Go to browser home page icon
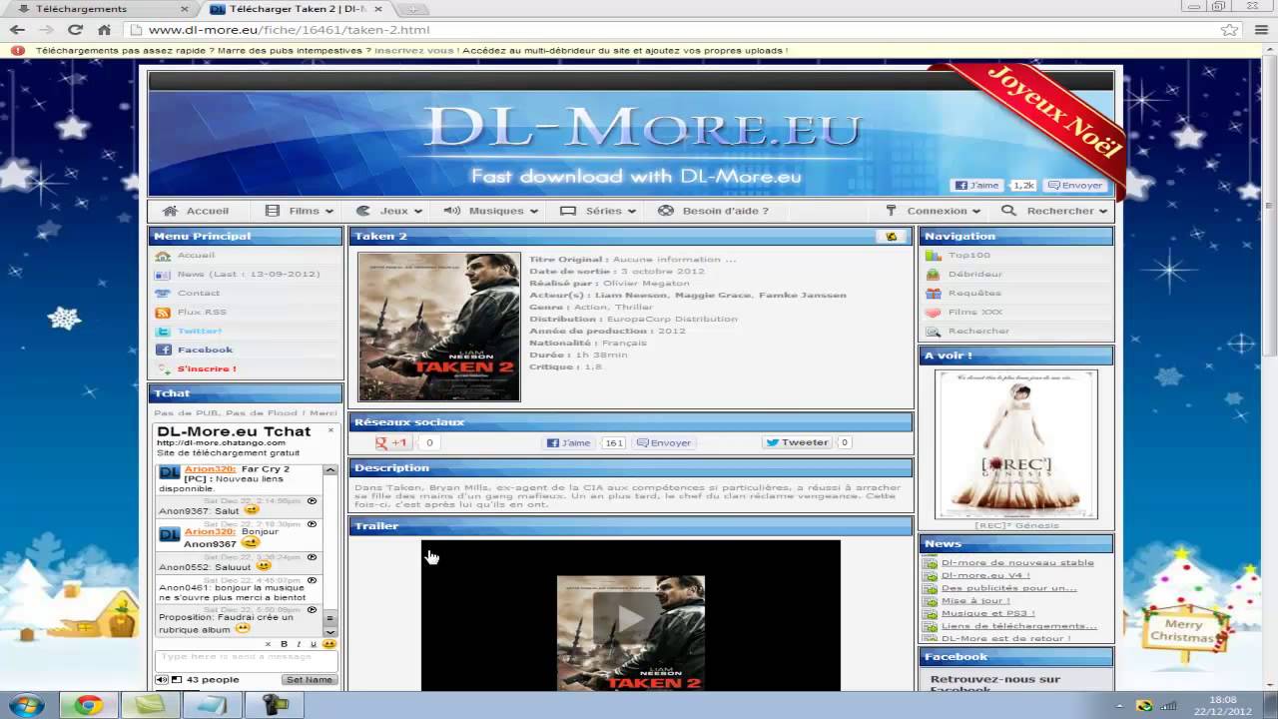 point(104,30)
